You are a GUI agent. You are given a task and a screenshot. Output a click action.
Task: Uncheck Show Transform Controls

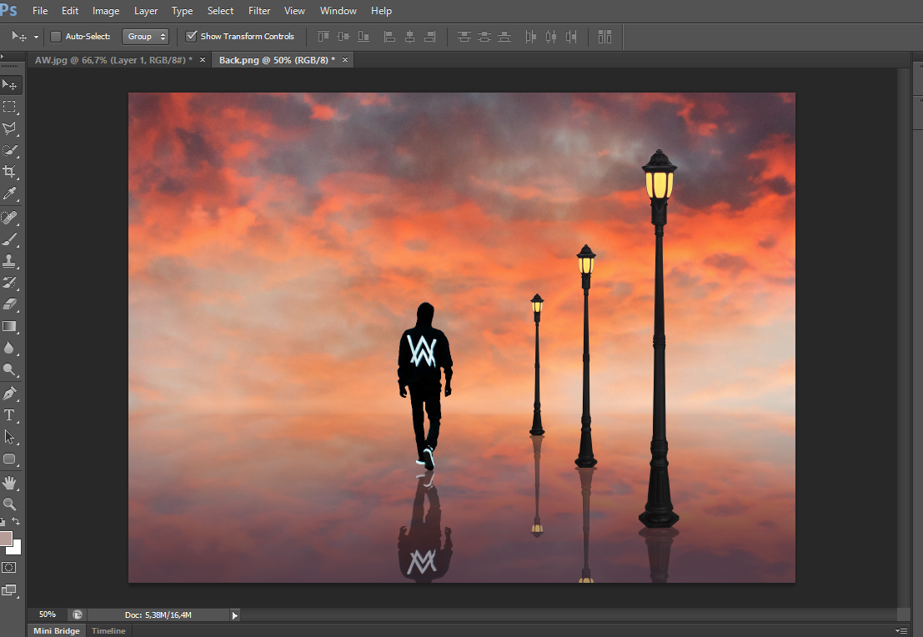click(191, 37)
